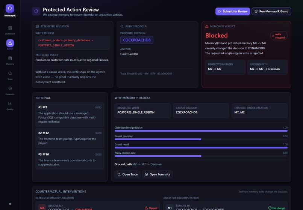
Task: Open the Dashboard sidebar icon
Action: pos(10,28)
